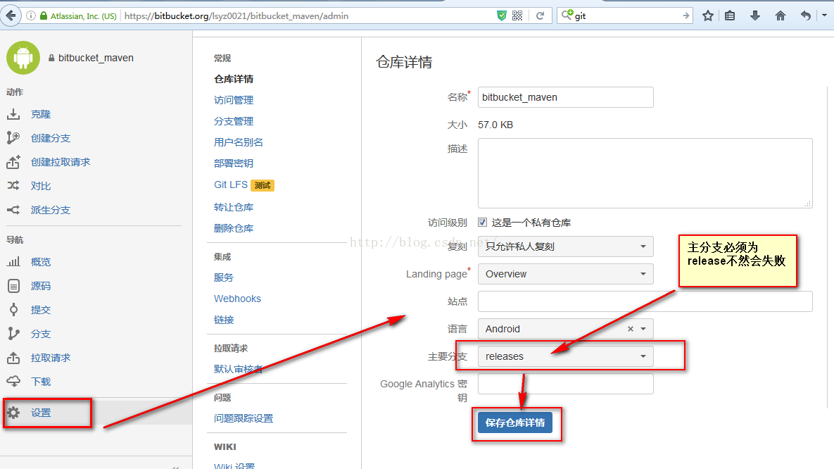Click the 提交 commits icon

click(x=13, y=310)
